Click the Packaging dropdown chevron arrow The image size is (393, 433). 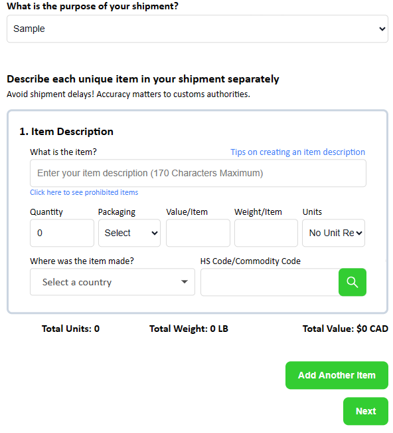(155, 233)
